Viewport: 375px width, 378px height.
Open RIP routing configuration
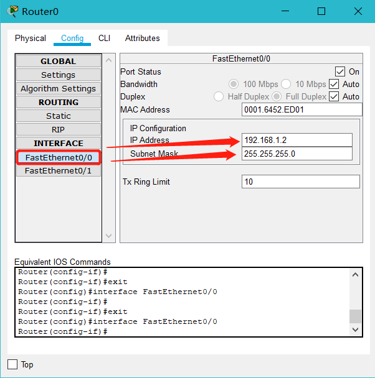click(59, 130)
